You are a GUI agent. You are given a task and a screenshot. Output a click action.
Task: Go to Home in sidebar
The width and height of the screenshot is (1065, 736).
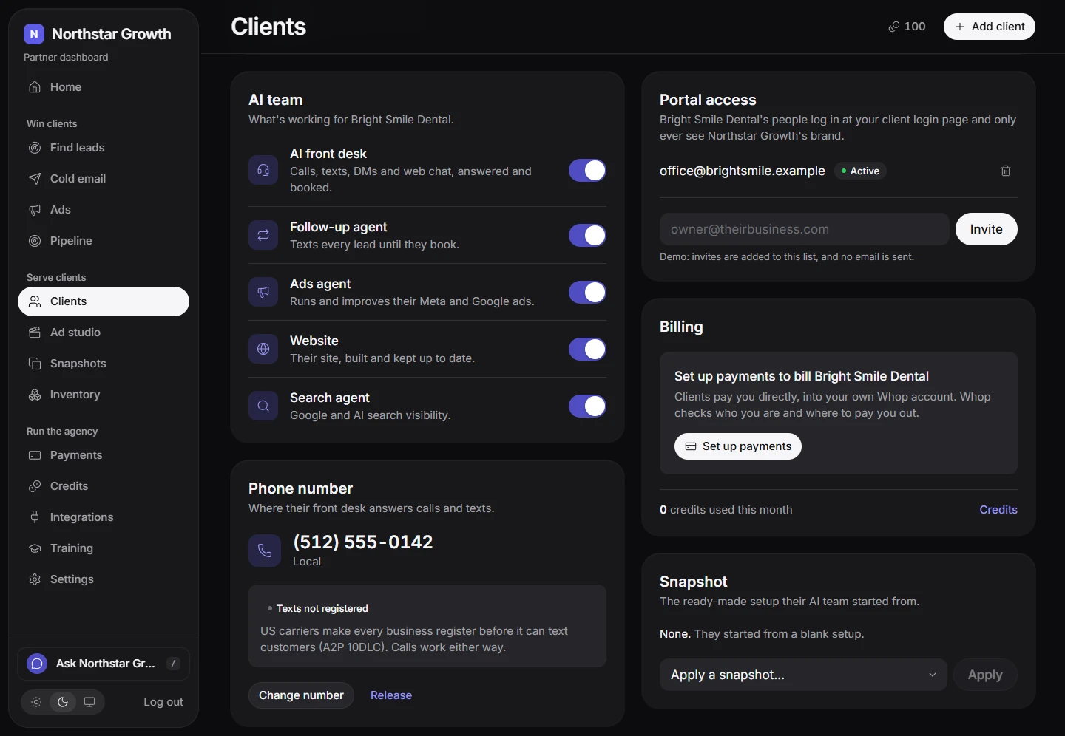pos(104,87)
